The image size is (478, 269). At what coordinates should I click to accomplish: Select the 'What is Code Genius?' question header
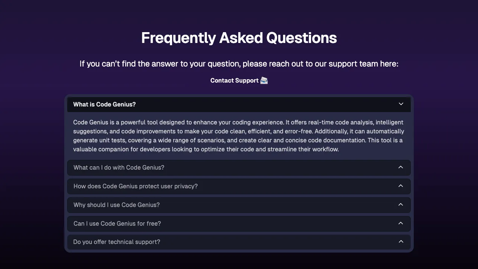coord(104,104)
